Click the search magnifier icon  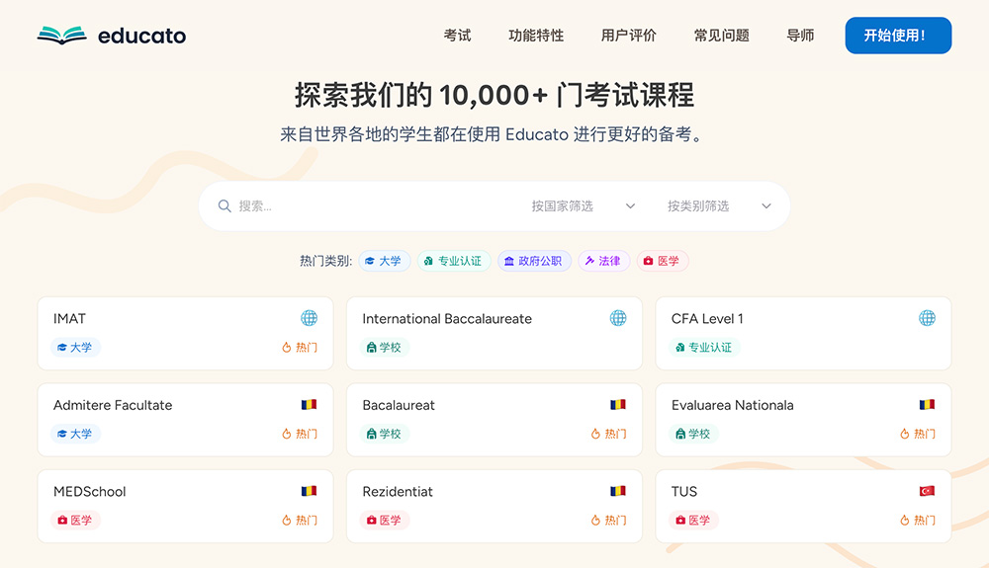(225, 205)
